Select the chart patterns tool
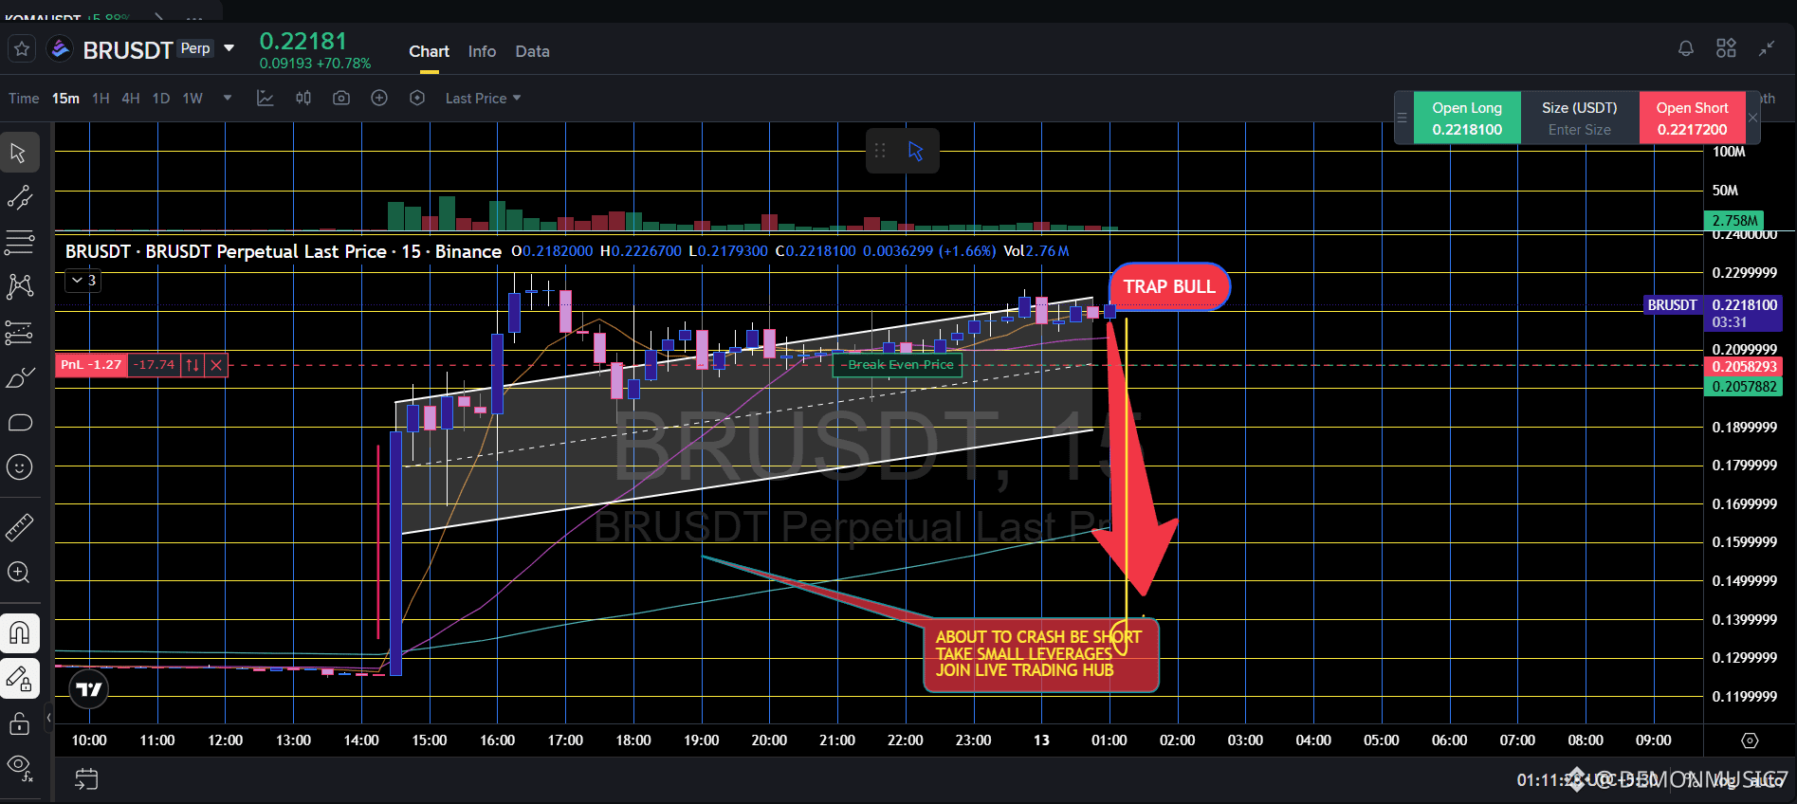Screen dimensions: 1797x804 click(19, 286)
